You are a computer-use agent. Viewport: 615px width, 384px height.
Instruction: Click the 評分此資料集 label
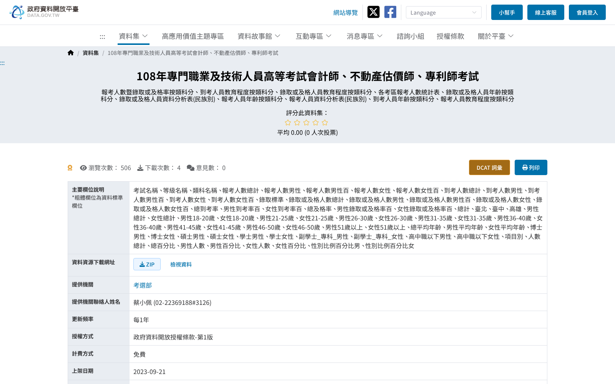pyautogui.click(x=307, y=113)
